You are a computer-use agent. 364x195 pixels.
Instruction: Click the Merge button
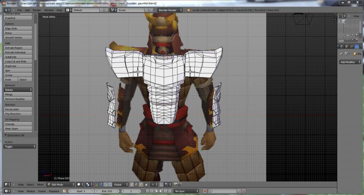[18, 94]
